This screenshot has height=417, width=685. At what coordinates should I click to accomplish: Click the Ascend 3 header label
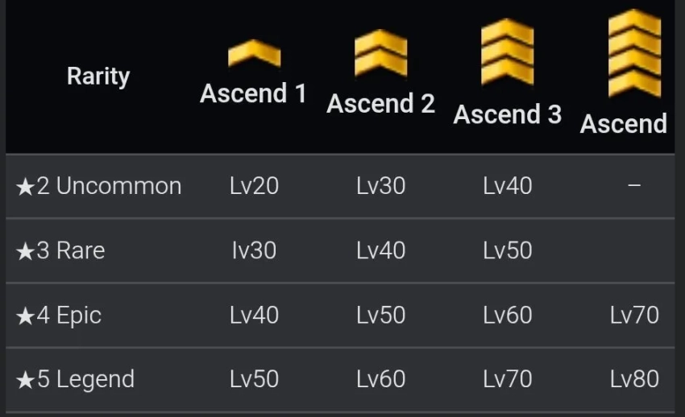point(507,114)
